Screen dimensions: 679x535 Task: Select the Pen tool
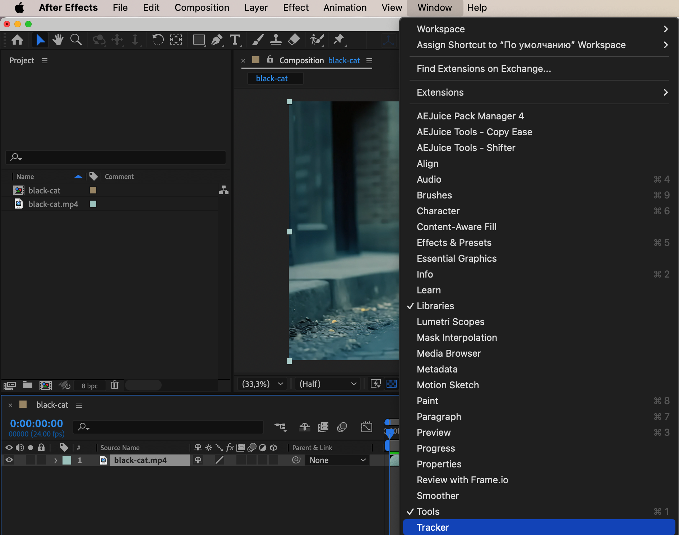[x=217, y=40]
